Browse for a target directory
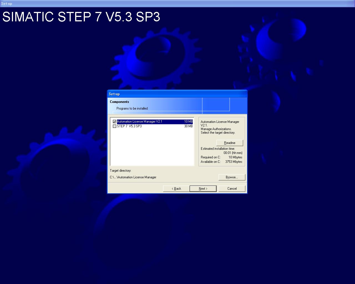Viewport: 355px width, 284px height. click(x=232, y=177)
